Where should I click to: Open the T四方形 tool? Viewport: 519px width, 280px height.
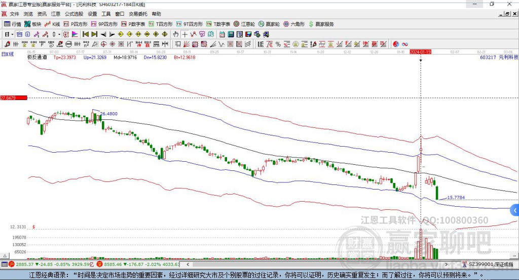(x=161, y=24)
